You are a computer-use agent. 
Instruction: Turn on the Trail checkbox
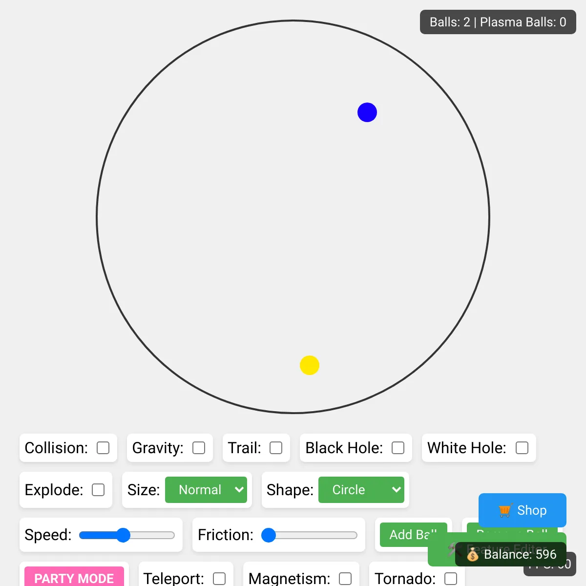pos(276,448)
